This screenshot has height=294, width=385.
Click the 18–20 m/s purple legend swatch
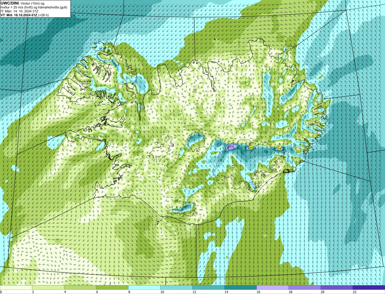tap(305, 287)
